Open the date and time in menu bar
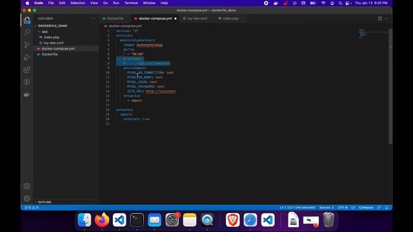This screenshot has height=232, width=413. tap(371, 3)
